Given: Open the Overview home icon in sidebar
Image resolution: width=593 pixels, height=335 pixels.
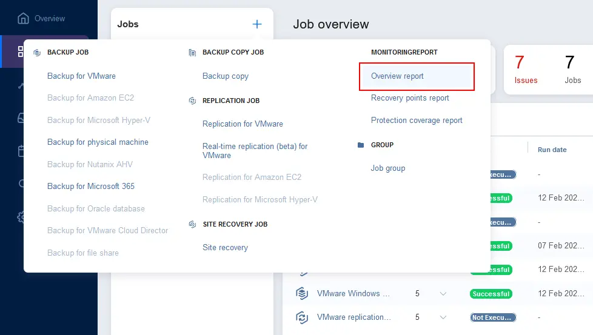Looking at the screenshot, I should pyautogui.click(x=23, y=18).
